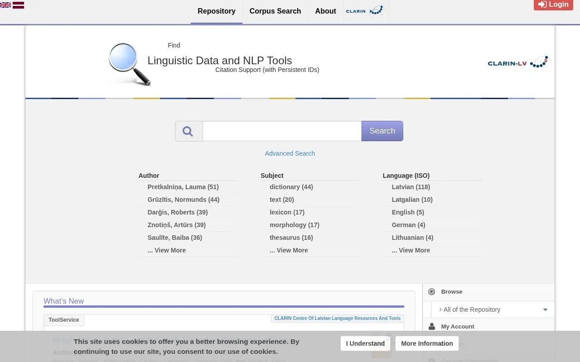The width and height of the screenshot is (580, 362).
Task: Expand the All of the Repository dropdown
Action: point(493,310)
